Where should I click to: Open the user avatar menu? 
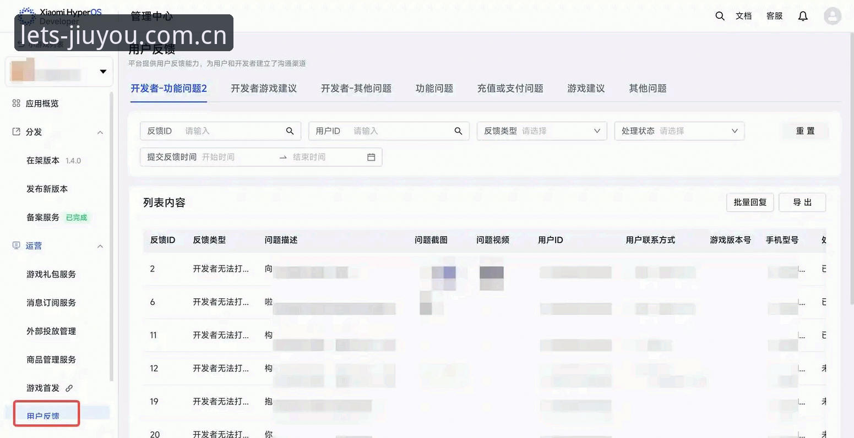833,16
